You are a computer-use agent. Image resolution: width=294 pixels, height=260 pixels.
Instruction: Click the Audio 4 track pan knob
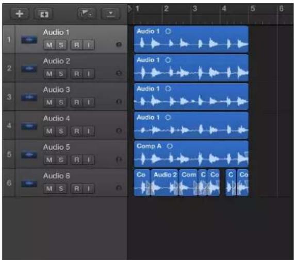119,131
